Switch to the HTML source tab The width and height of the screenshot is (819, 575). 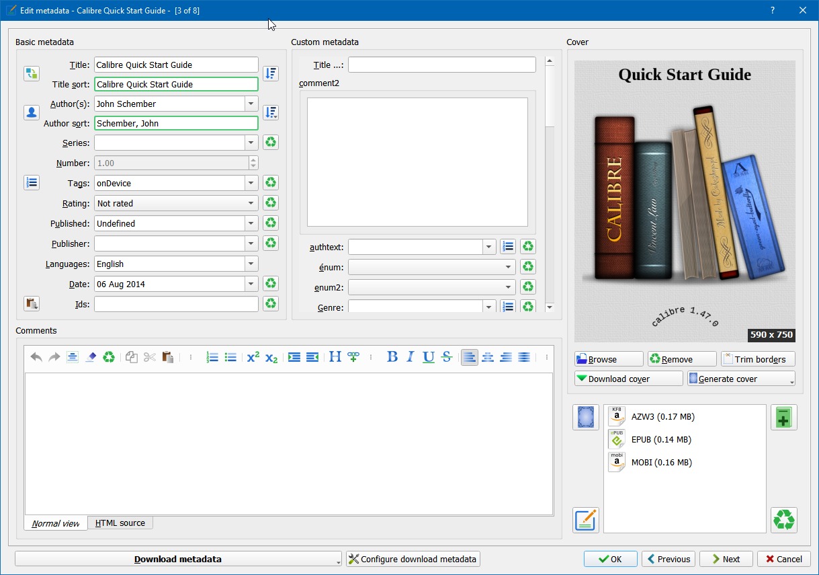click(120, 523)
